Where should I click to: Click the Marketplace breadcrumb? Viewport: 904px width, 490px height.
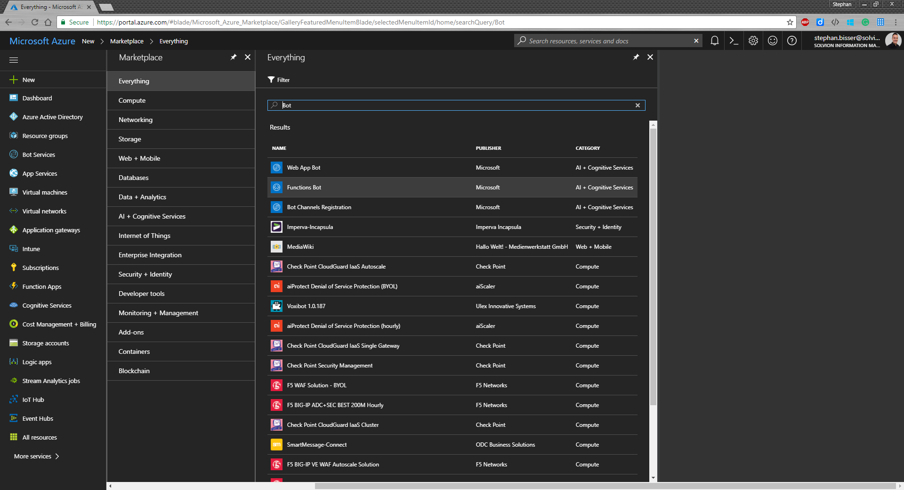click(127, 41)
